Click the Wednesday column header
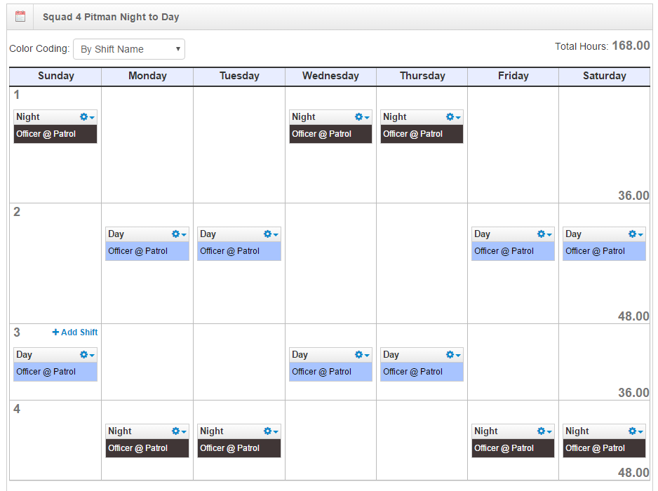This screenshot has width=658, height=491. pos(330,76)
